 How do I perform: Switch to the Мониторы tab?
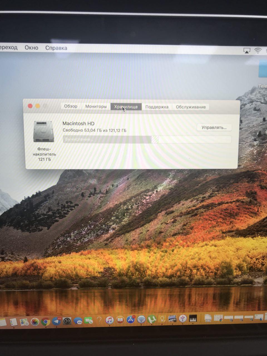(96, 107)
